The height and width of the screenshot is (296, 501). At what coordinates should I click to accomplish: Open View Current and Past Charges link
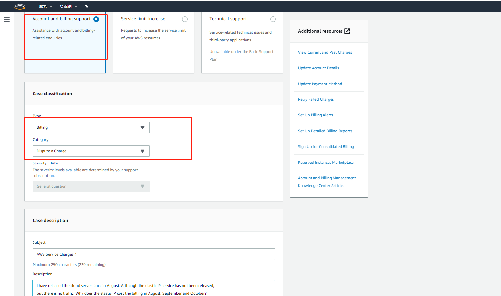325,52
